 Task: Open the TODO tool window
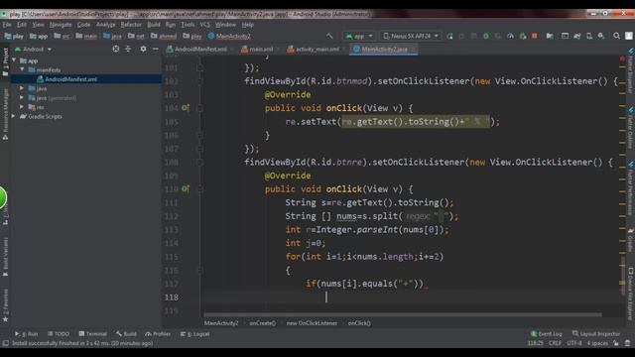(x=59, y=334)
